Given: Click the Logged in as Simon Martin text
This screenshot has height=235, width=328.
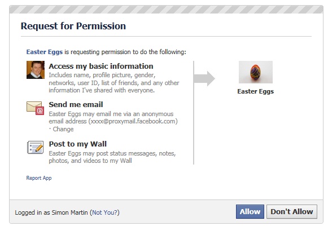Looking at the screenshot, I should [x=51, y=212].
